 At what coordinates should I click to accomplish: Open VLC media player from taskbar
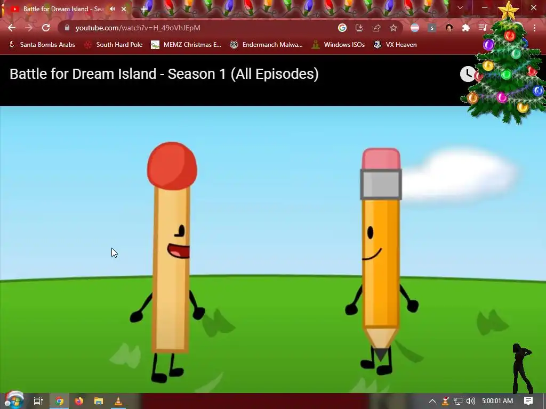pos(118,401)
